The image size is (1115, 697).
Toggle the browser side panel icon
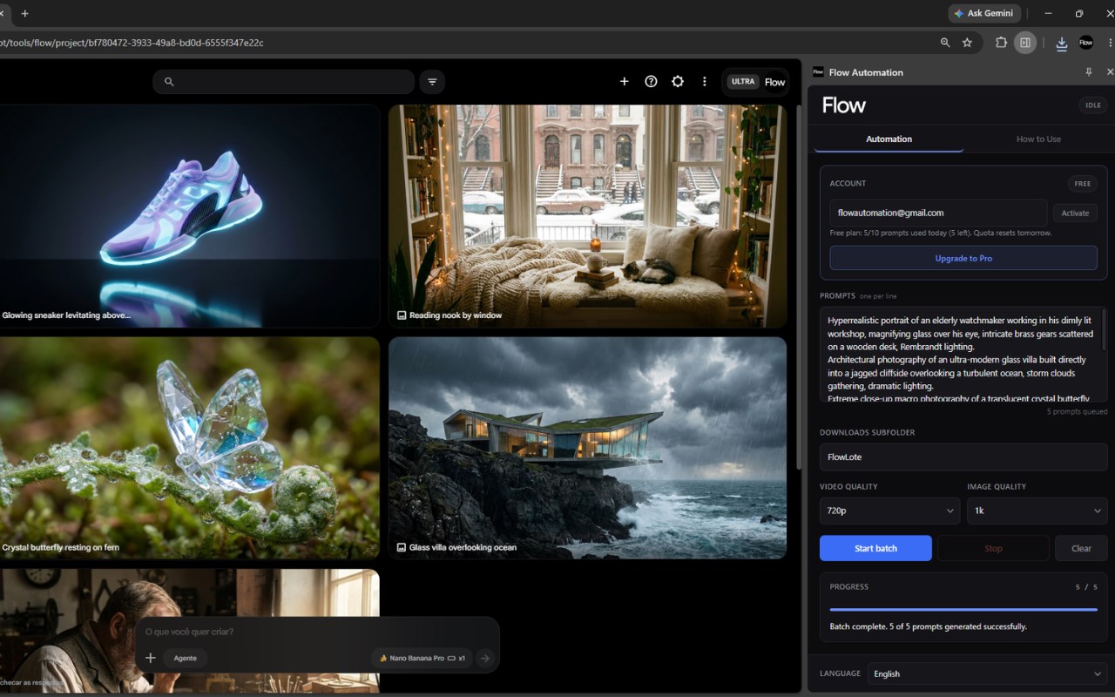pyautogui.click(x=1025, y=43)
